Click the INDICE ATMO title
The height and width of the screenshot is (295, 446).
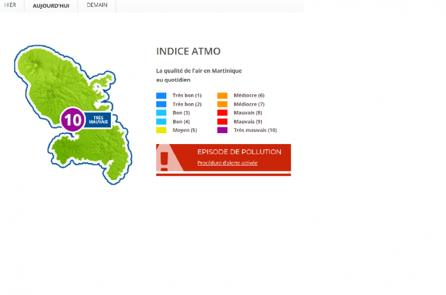[x=189, y=52]
